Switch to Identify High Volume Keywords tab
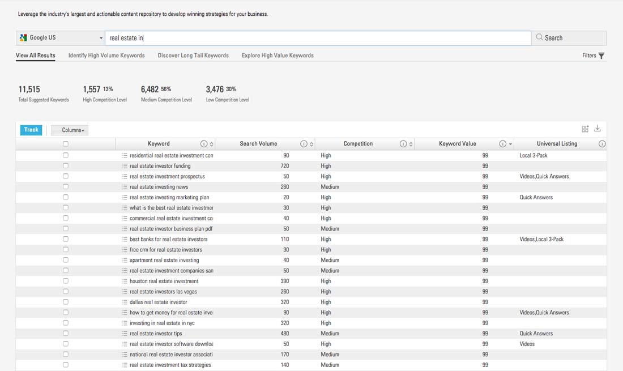623x371 pixels. pyautogui.click(x=106, y=56)
